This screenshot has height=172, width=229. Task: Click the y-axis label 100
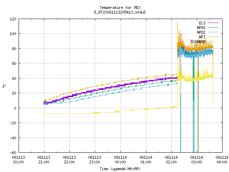click(13, 34)
